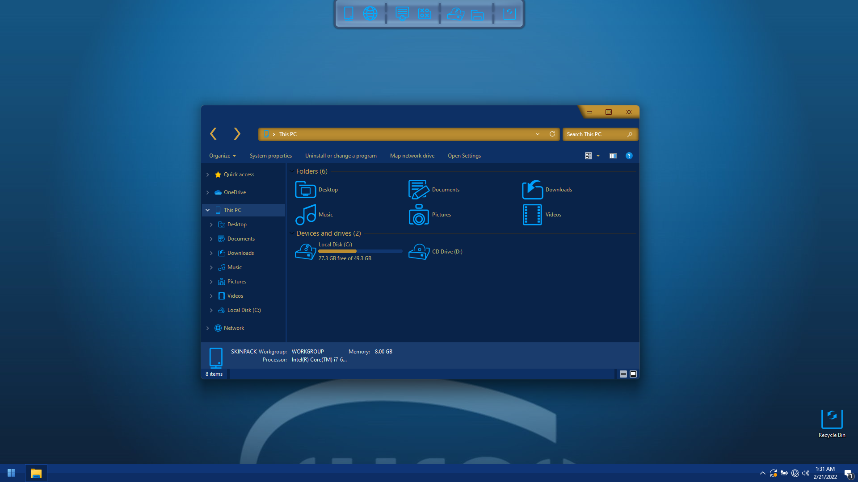Refresh the This PC address bar
The width and height of the screenshot is (858, 482).
[552, 134]
